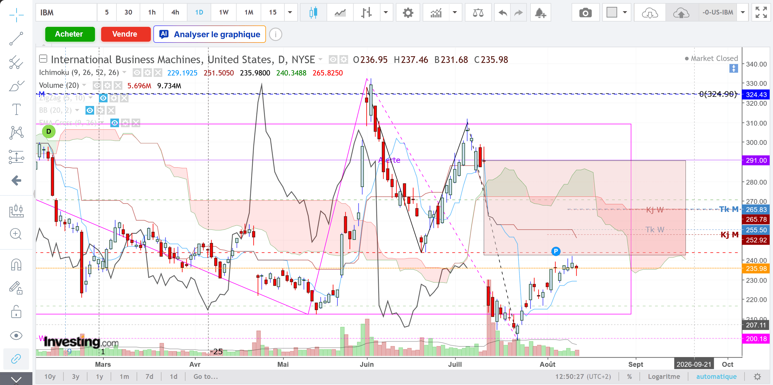Viewport: 773px width, 385px height.
Task: Undo the last chart action
Action: tap(503, 12)
